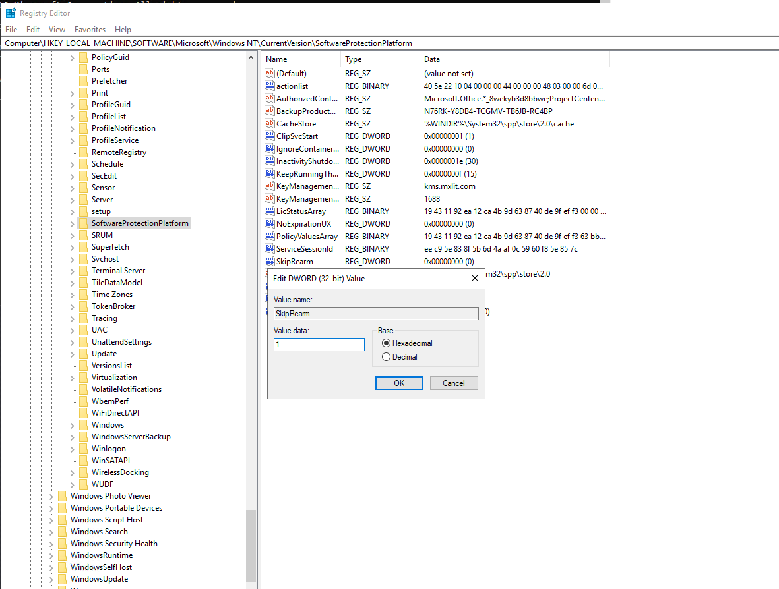This screenshot has width=779, height=589.
Task: Click the binary icon next to actionlist
Action: tap(269, 86)
